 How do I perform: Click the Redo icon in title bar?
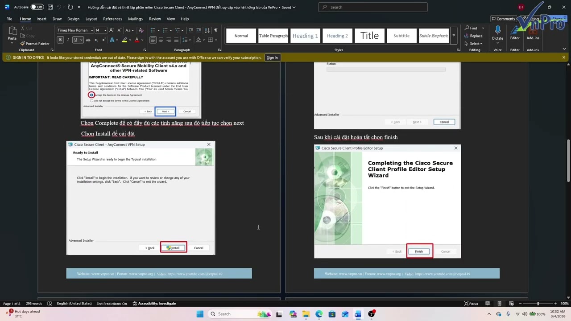coord(70,7)
